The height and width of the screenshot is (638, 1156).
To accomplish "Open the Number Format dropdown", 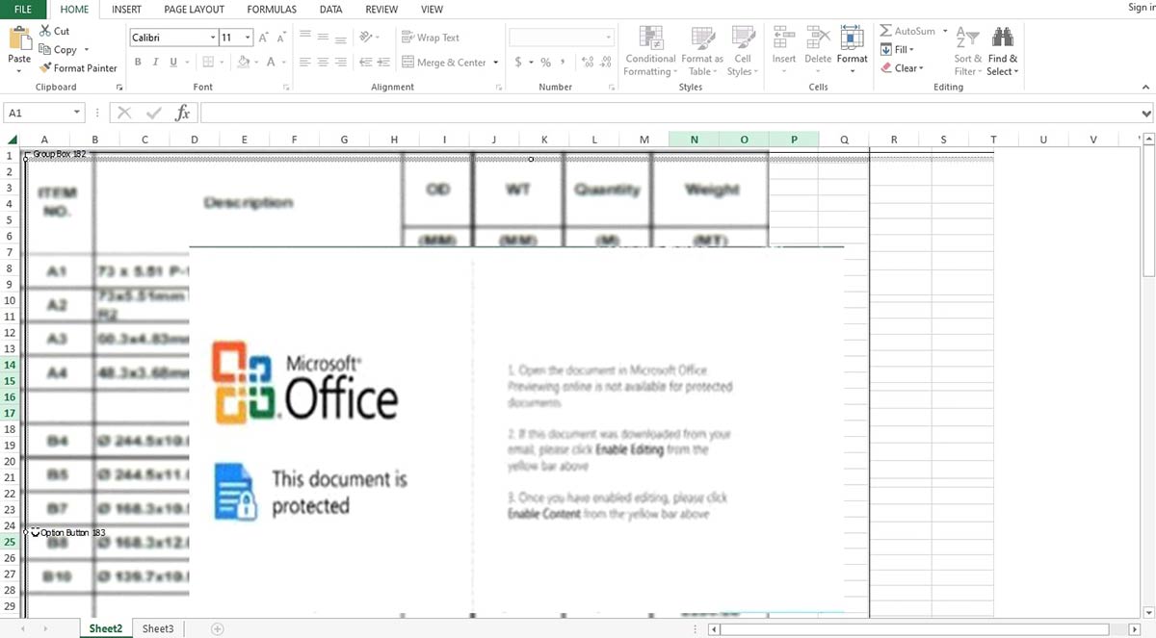I will [609, 38].
